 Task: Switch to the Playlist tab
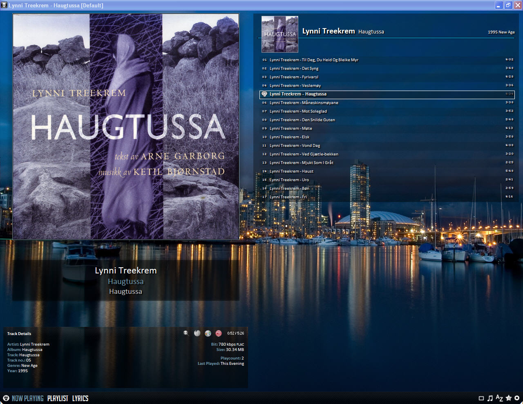58,398
